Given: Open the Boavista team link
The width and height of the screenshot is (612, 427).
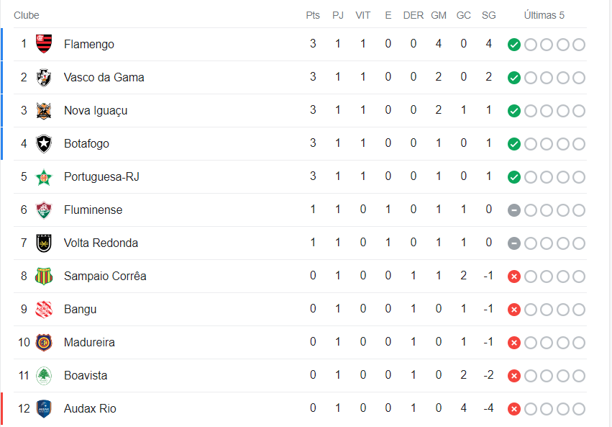Looking at the screenshot, I should pyautogui.click(x=86, y=375).
